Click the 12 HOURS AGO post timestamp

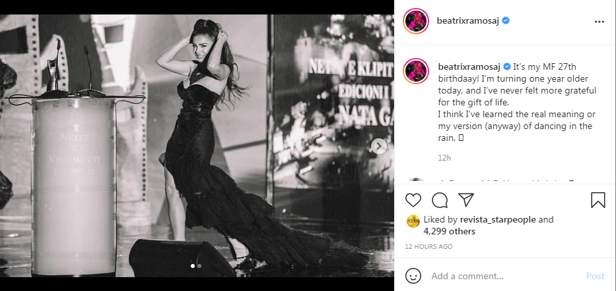click(x=429, y=246)
